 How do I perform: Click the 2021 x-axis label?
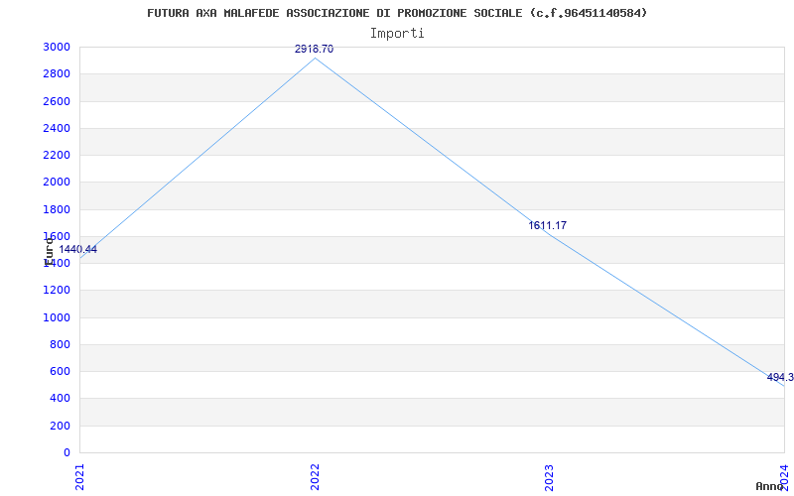[79, 477]
